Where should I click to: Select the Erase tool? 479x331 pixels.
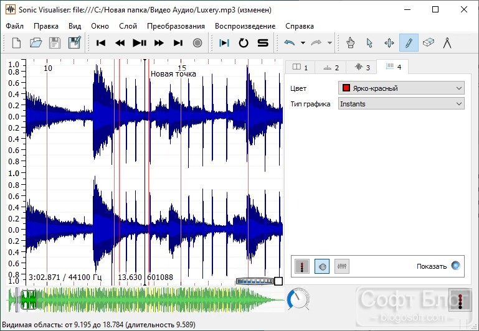[x=429, y=42]
